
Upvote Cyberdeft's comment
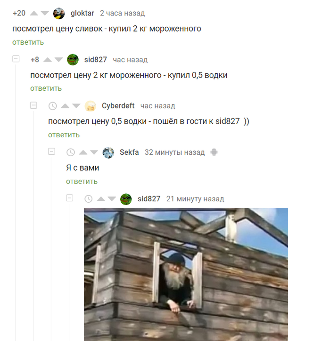pos(65,106)
